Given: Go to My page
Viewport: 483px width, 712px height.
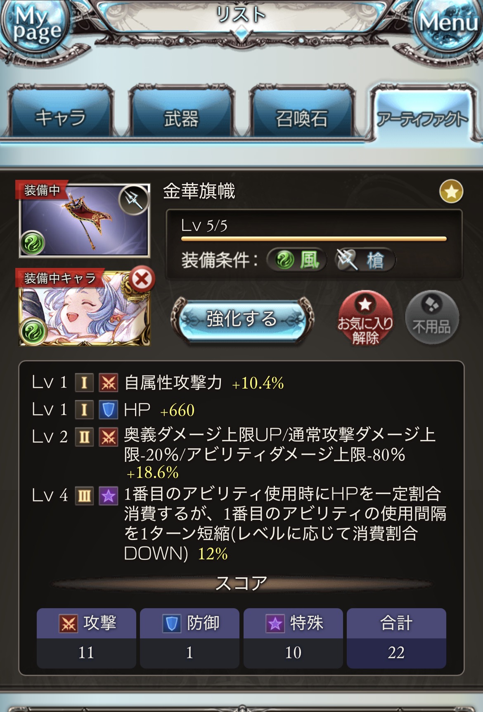Looking at the screenshot, I should pos(35,26).
